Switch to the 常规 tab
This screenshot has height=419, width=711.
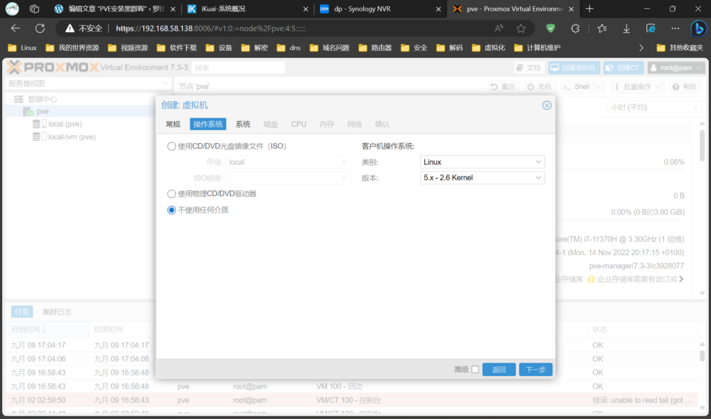[173, 124]
